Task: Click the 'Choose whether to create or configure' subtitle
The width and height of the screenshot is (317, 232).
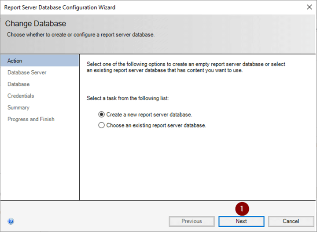Action: tap(81, 34)
